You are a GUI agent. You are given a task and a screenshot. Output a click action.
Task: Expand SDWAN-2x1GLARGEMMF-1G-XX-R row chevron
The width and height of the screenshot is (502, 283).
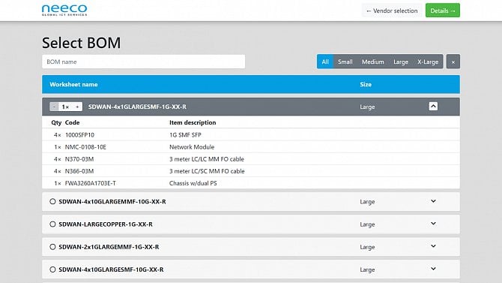pyautogui.click(x=433, y=246)
